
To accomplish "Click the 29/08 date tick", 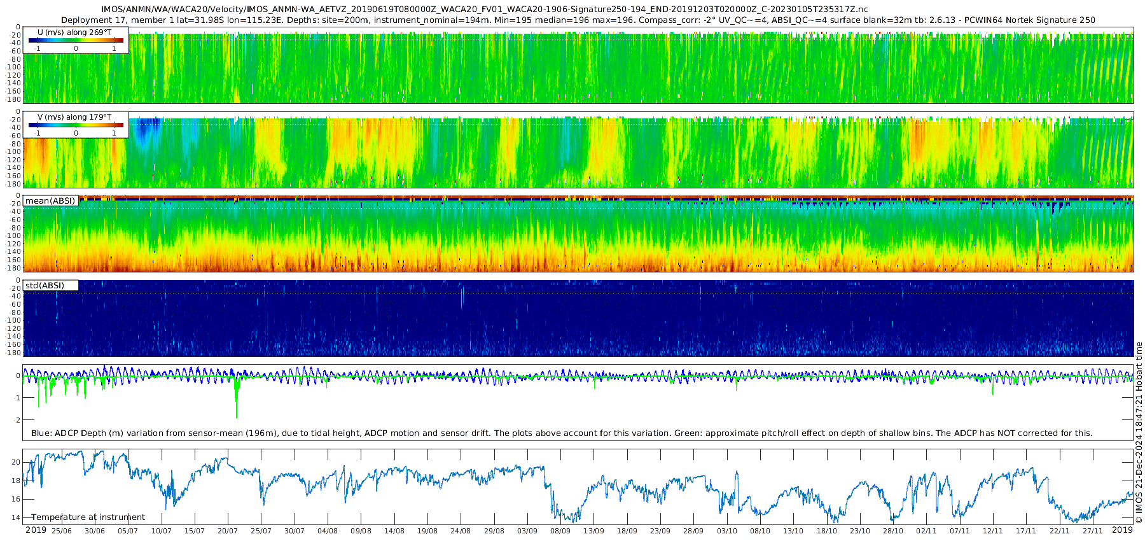I will [494, 531].
